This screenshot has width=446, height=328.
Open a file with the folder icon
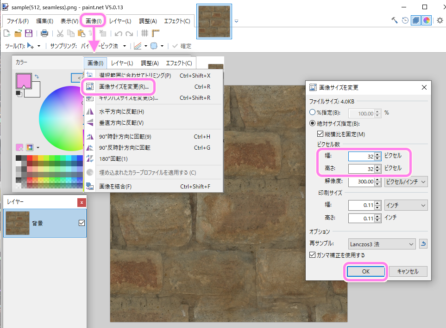18,33
